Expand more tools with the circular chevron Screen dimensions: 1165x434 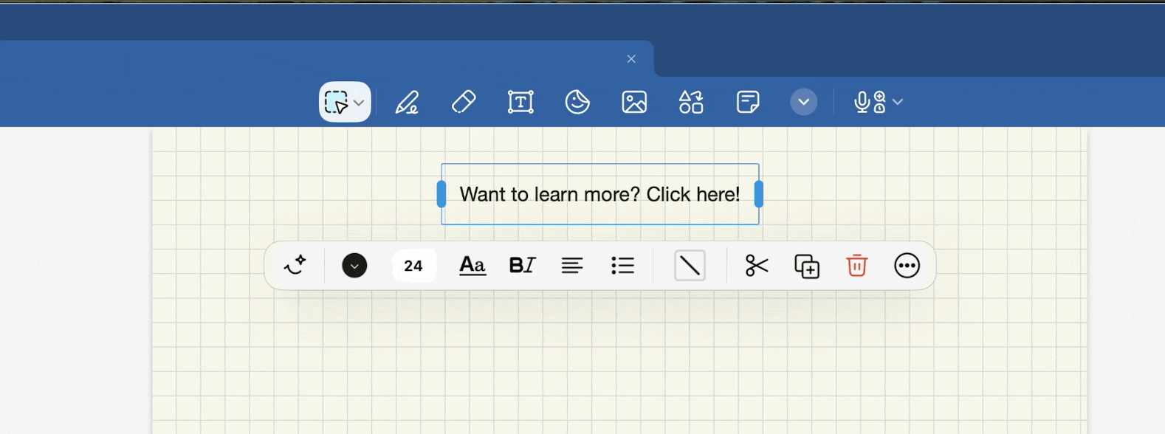[804, 102]
